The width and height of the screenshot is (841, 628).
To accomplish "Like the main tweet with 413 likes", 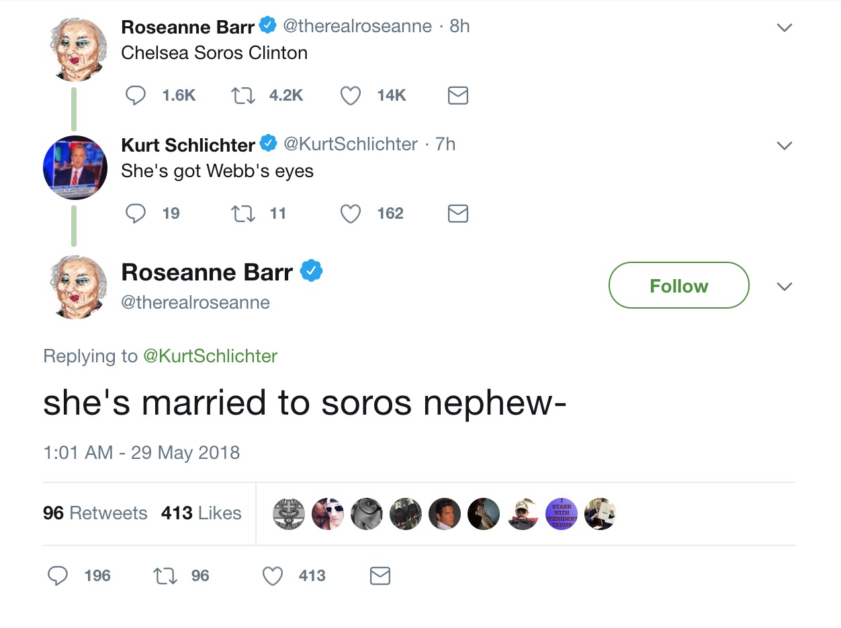I will 272,576.
